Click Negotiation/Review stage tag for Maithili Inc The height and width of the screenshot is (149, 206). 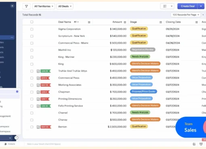point(143,50)
